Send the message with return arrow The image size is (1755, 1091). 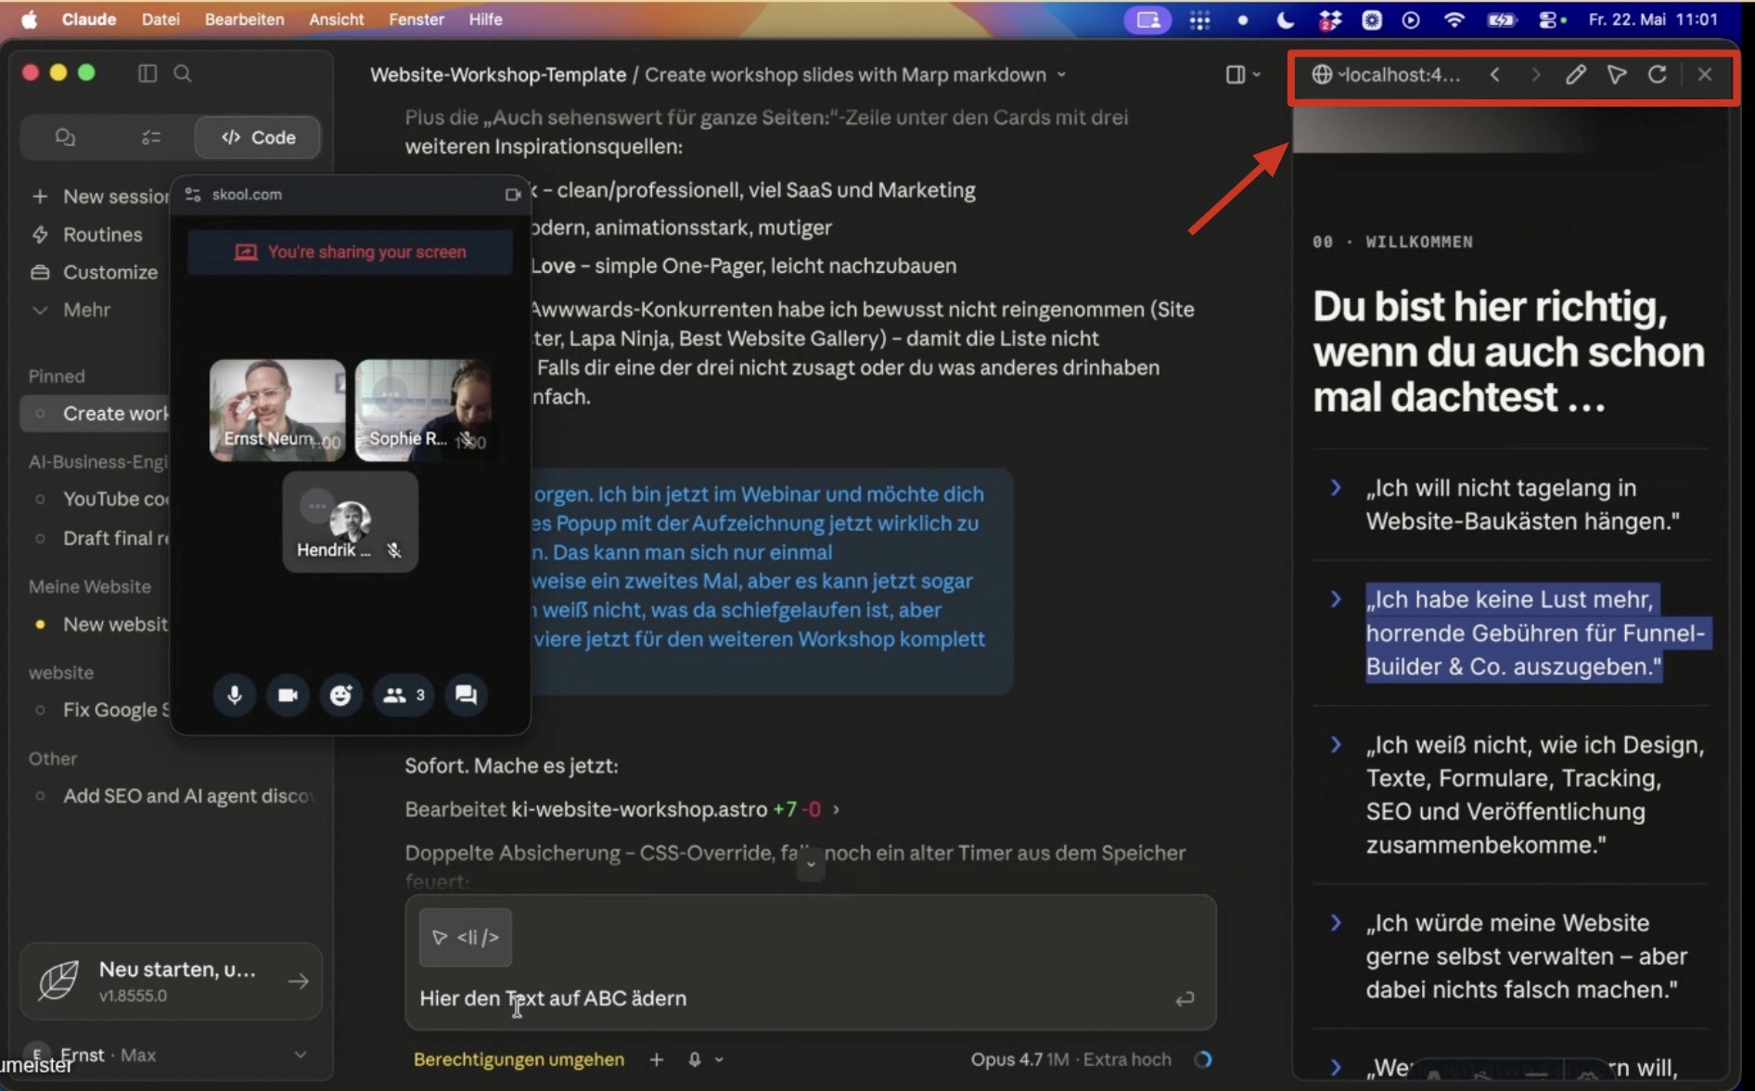[1185, 999]
